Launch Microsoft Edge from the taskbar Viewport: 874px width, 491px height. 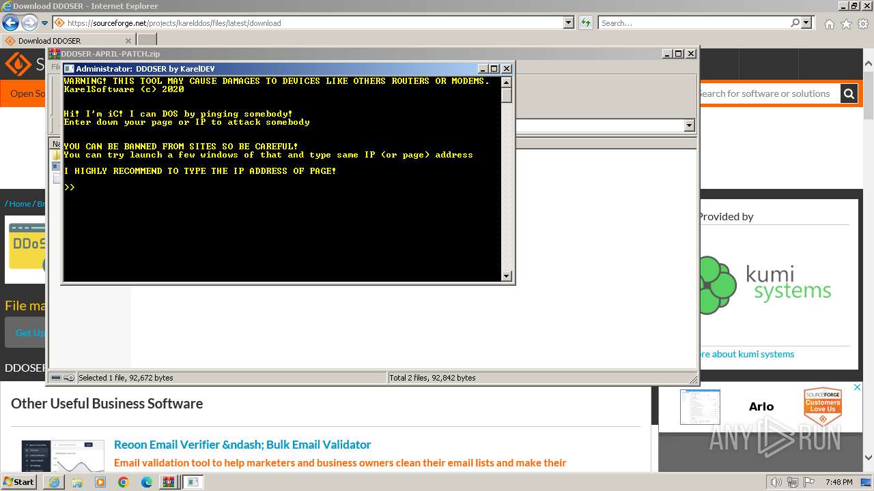click(x=147, y=482)
